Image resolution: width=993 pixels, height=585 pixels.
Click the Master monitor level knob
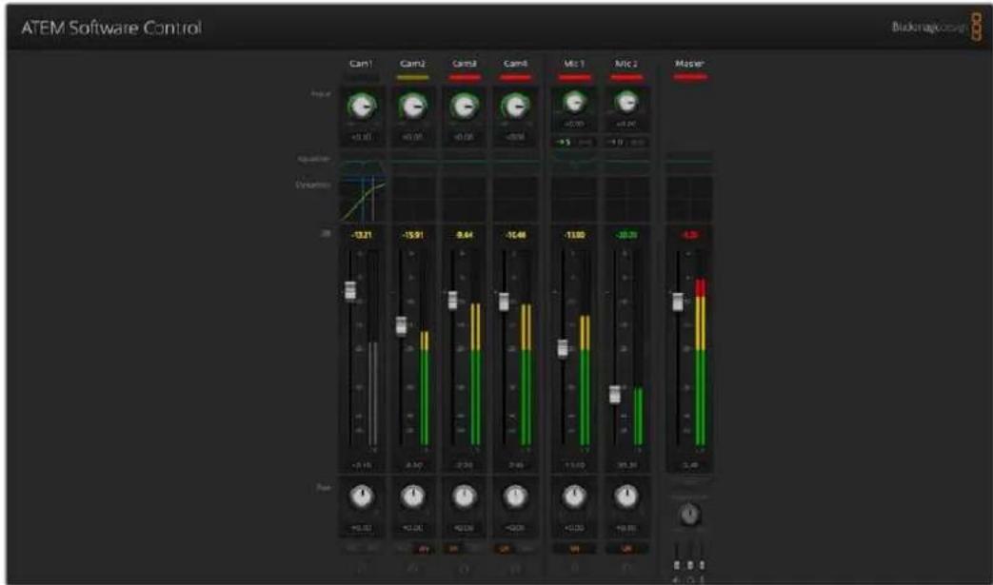tap(689, 516)
